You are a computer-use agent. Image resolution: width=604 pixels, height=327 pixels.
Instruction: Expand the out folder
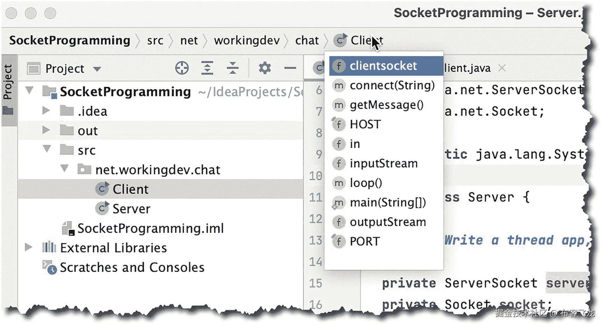[46, 130]
